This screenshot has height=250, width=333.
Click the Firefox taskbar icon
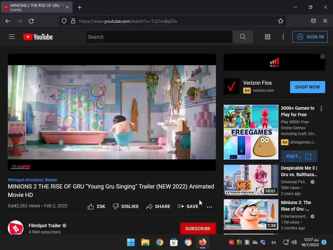click(202, 242)
